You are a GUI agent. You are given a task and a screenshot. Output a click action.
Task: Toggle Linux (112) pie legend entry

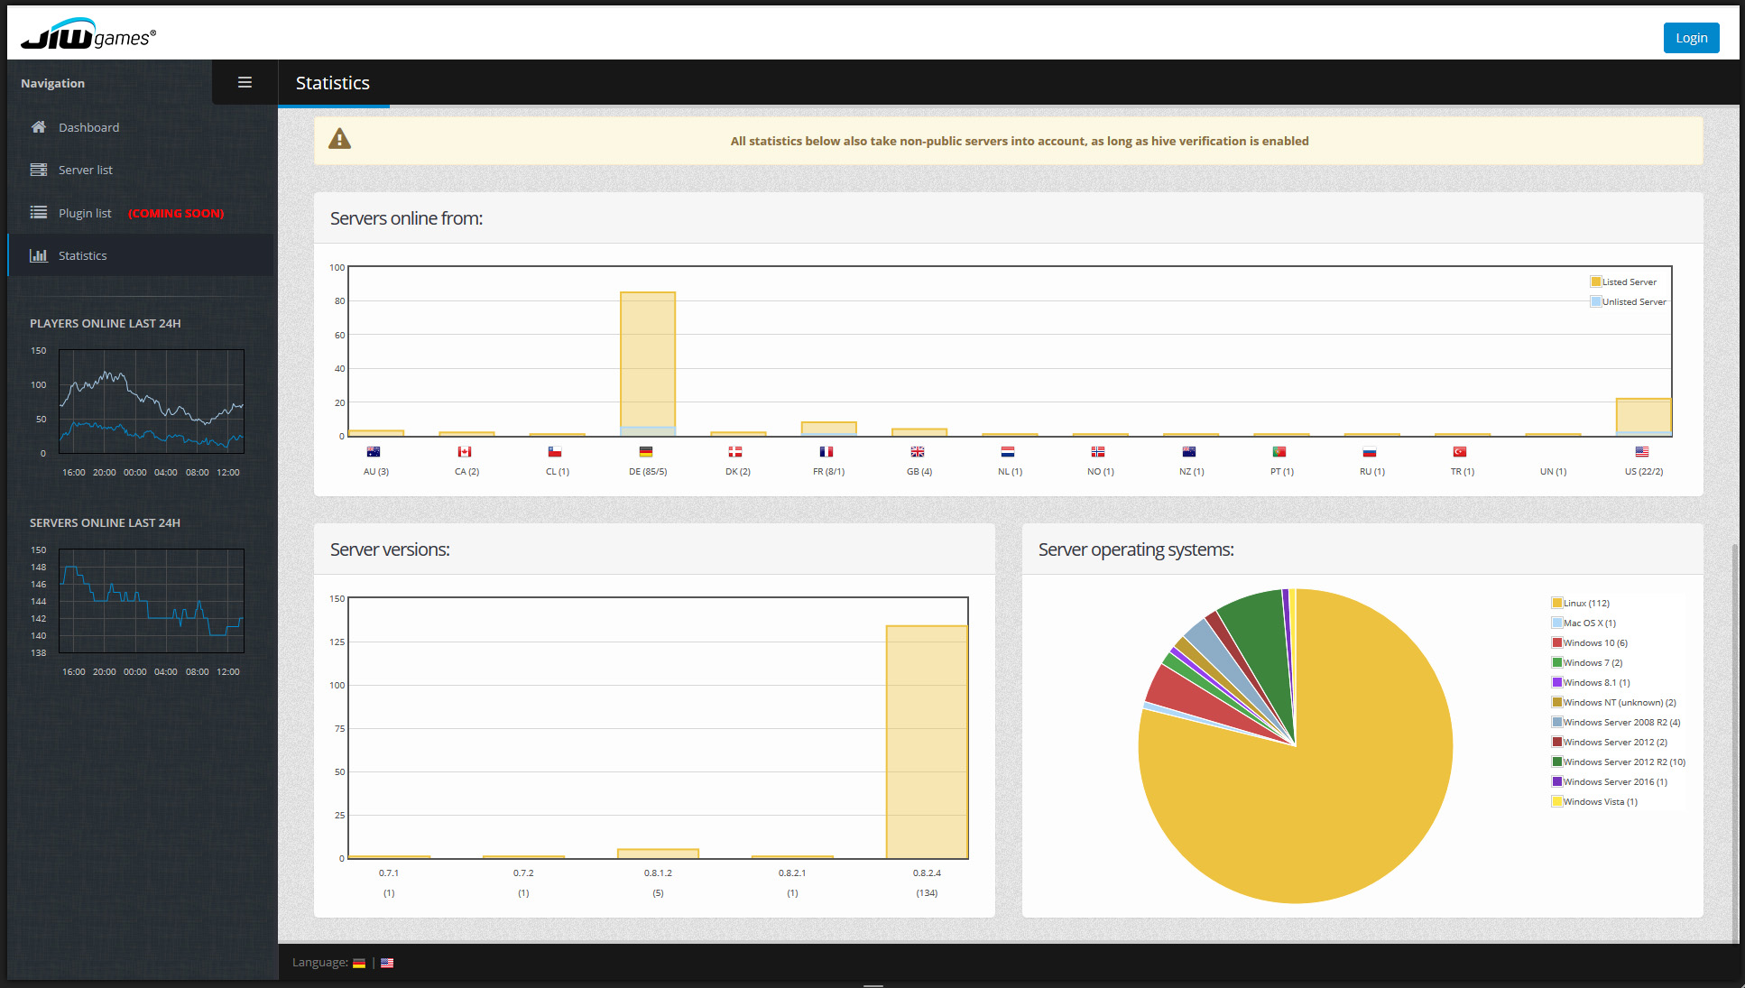(x=1585, y=603)
